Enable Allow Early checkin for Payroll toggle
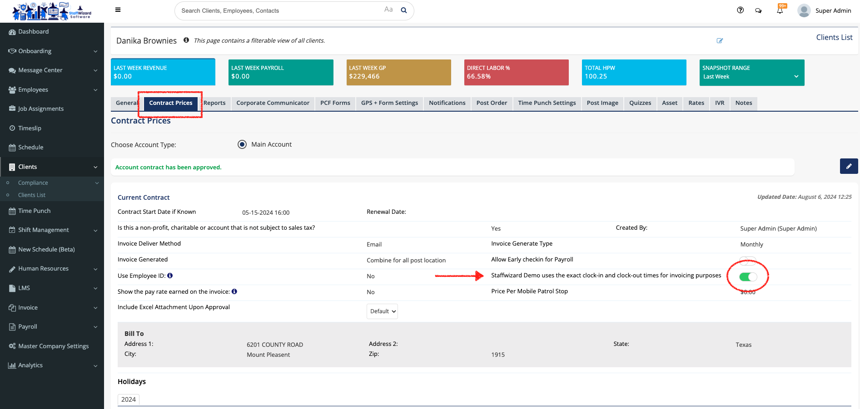 coord(747,261)
